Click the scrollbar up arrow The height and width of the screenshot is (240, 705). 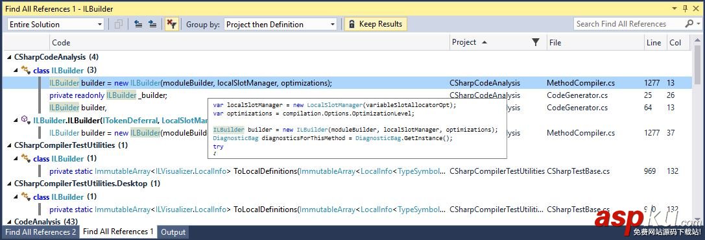point(697,40)
